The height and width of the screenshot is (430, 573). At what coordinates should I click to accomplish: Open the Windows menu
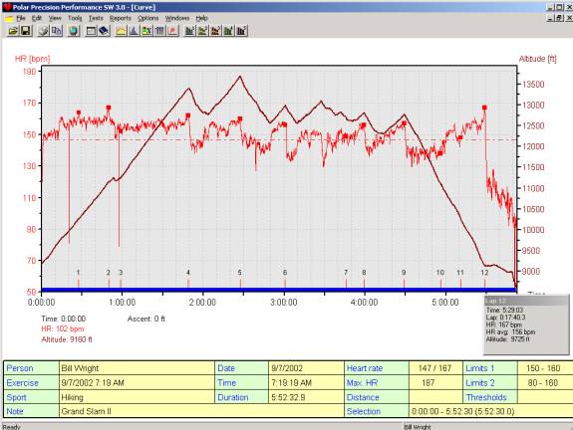coord(177,18)
